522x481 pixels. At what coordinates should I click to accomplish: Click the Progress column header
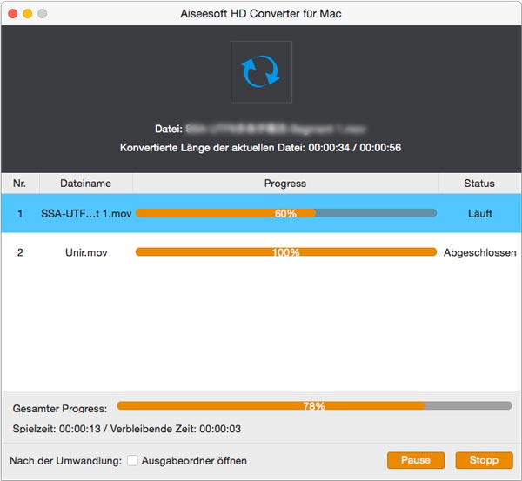(284, 184)
